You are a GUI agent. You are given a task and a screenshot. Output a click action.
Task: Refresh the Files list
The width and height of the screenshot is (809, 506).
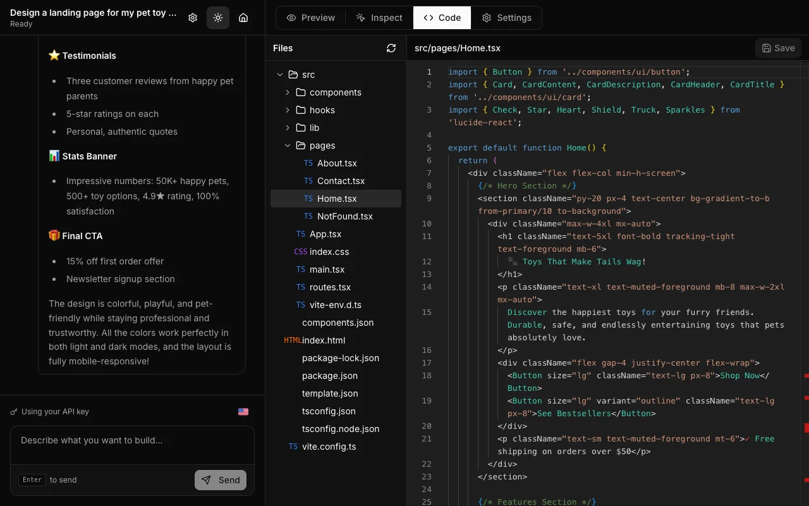click(391, 48)
